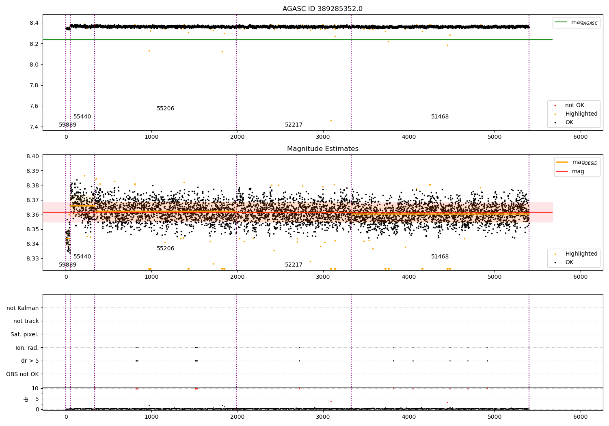This screenshot has width=609, height=426.
Task: Click the '7.4' y-axis tick label
Action: 34,127
